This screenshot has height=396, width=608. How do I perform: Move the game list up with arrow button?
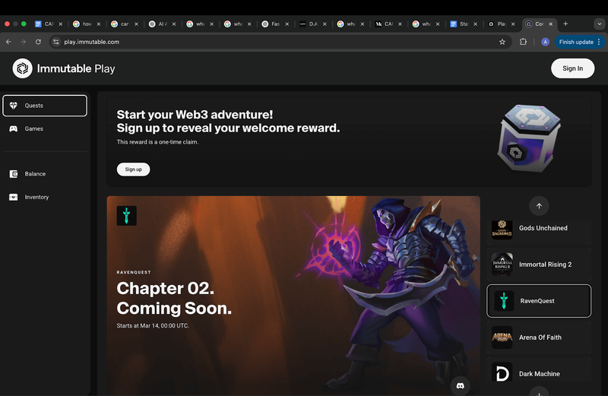tap(539, 206)
